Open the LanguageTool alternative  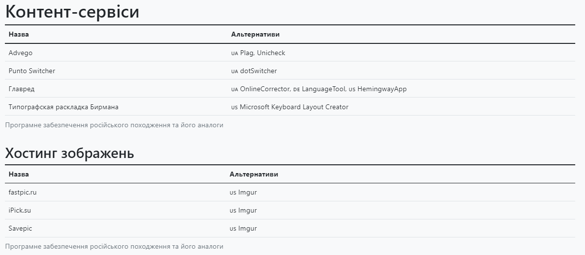click(324, 89)
